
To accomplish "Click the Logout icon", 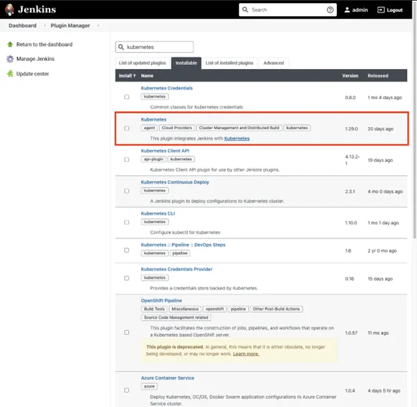I will (381, 10).
